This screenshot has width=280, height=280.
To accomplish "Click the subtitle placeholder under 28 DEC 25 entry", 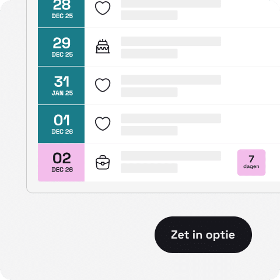I will (149, 15).
